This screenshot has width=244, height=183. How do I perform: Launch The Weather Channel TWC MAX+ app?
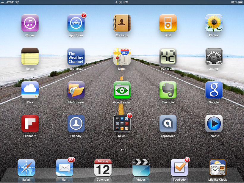(x=76, y=56)
